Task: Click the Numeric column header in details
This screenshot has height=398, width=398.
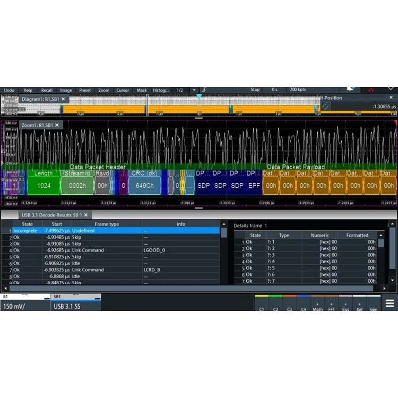Action: pos(319,235)
